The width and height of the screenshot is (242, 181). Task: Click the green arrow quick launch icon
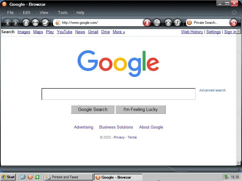tap(37, 177)
